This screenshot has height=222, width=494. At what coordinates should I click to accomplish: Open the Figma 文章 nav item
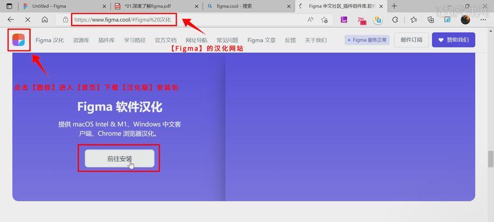[x=262, y=41]
